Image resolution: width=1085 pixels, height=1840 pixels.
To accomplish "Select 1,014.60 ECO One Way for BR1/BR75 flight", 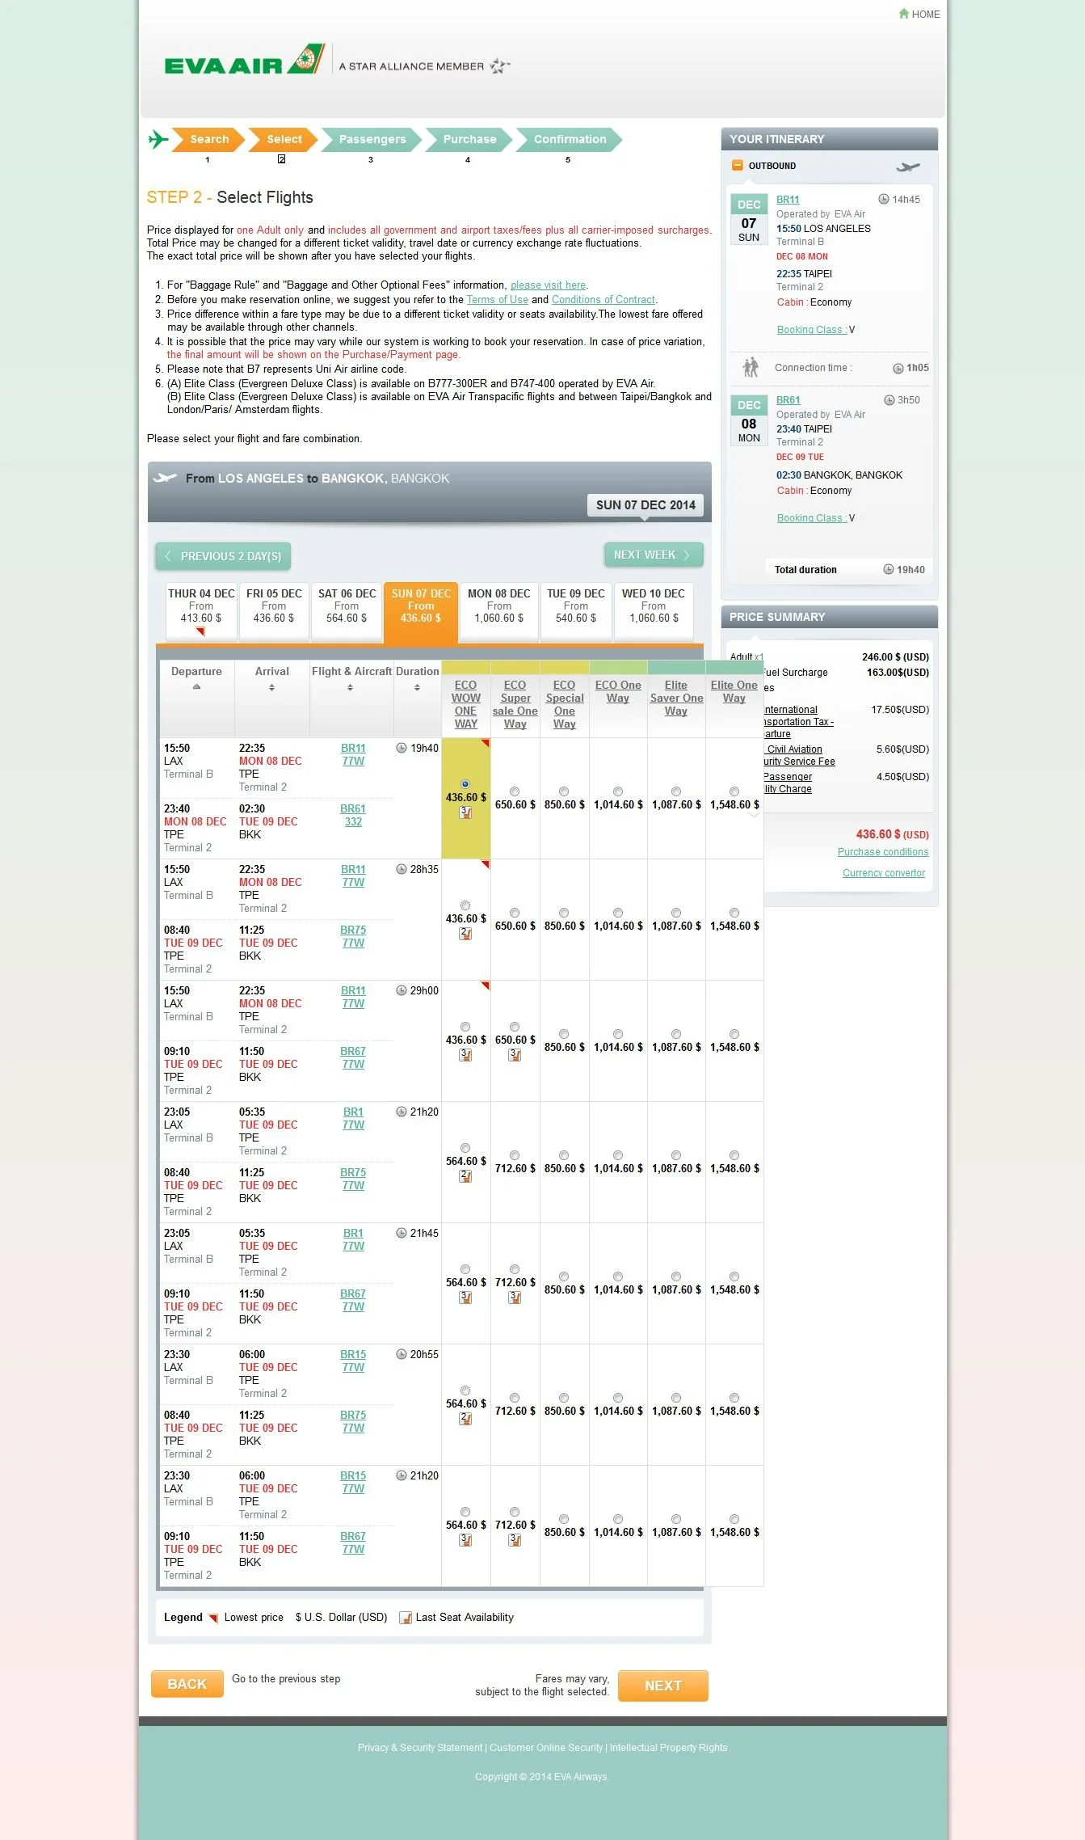I will coord(618,1155).
